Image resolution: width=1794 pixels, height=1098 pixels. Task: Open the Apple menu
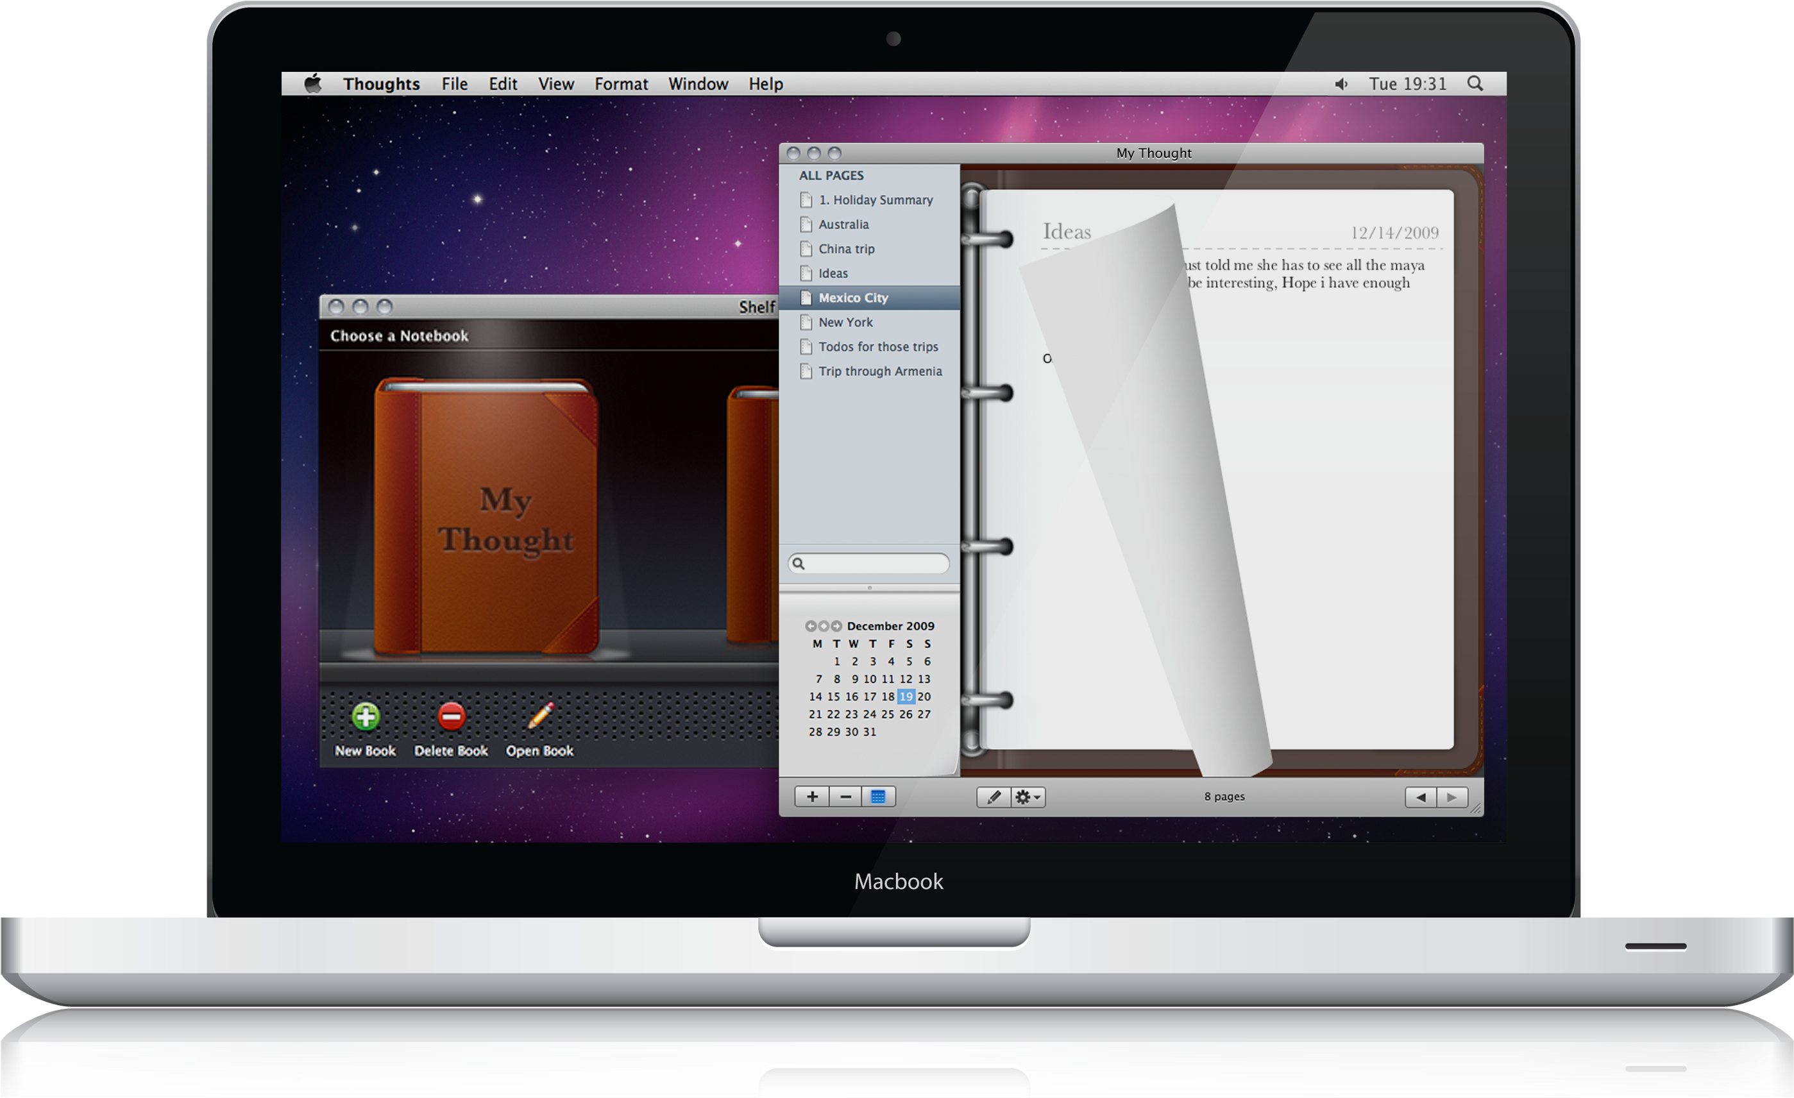[x=313, y=83]
